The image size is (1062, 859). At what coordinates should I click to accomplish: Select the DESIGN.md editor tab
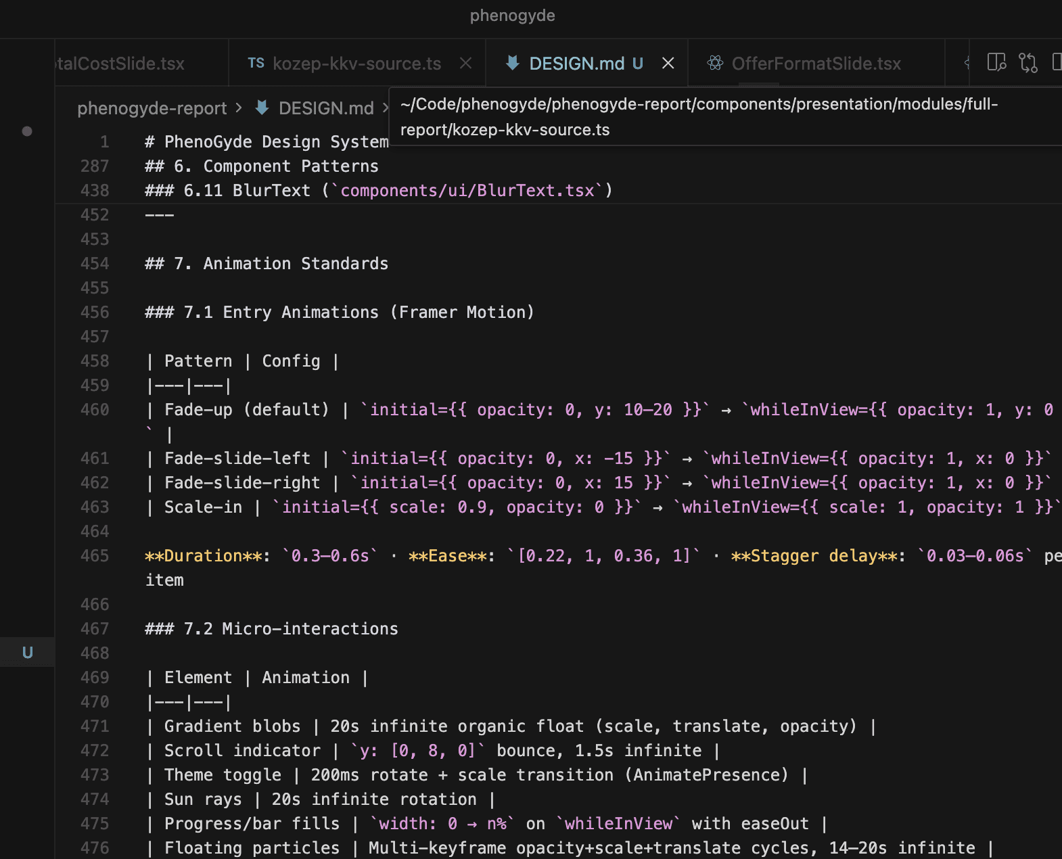tap(577, 63)
